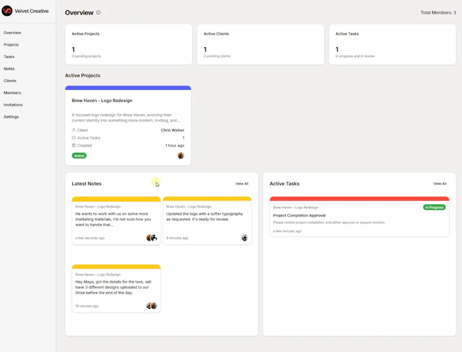This screenshot has width=462, height=352.
Task: Open note about more marketing materials
Action: (x=116, y=220)
